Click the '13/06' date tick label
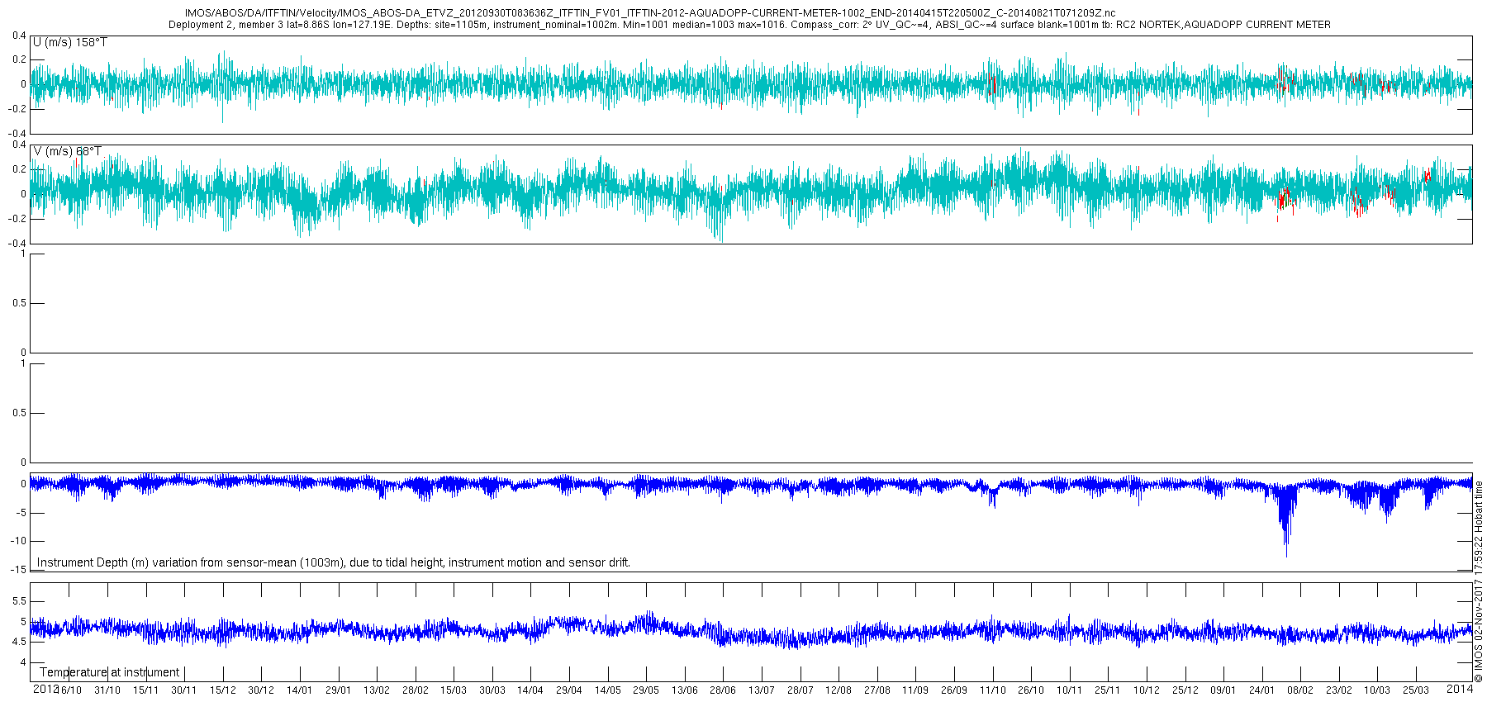 tap(684, 690)
